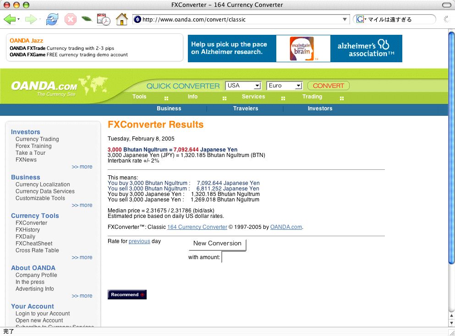The image size is (455, 336).
Task: Open back button history dropdown arrow
Action: pos(19,19)
